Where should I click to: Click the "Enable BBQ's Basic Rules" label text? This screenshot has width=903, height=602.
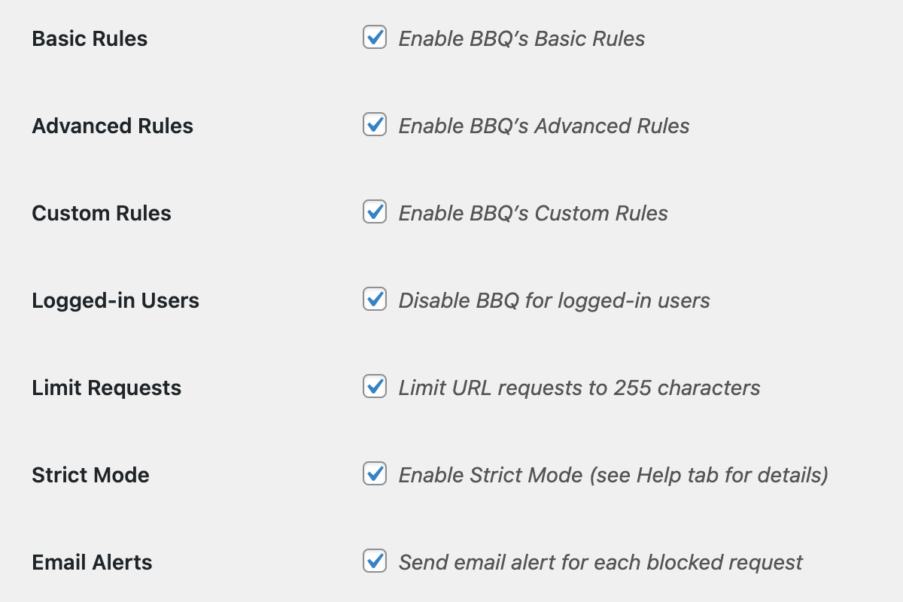pos(521,38)
